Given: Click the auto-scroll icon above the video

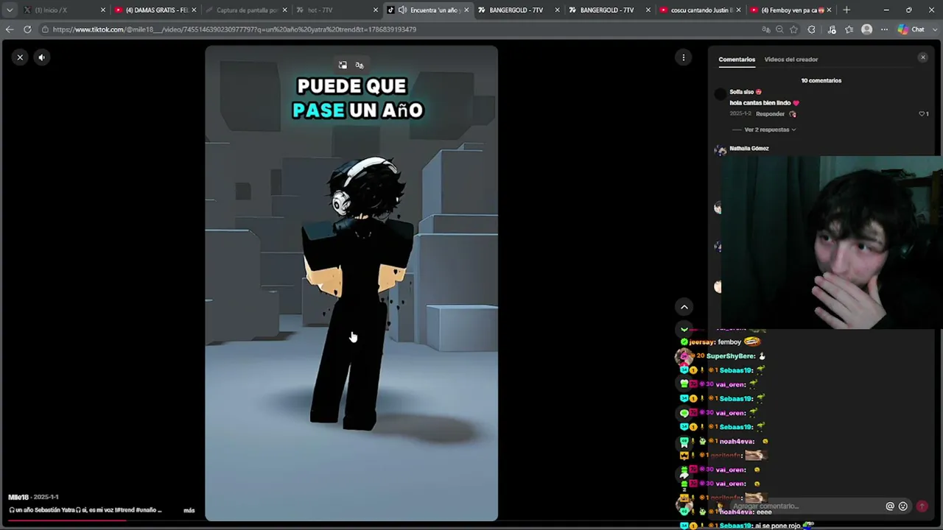Looking at the screenshot, I should [360, 66].
